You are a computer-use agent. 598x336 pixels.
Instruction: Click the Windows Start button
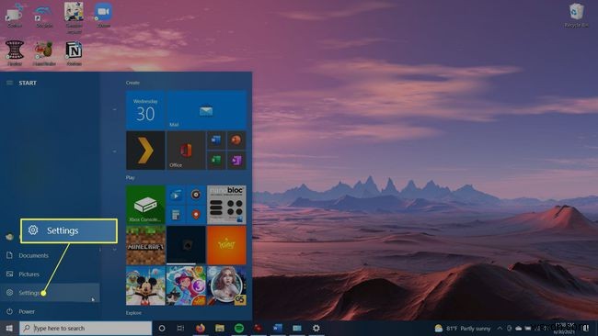(x=9, y=328)
